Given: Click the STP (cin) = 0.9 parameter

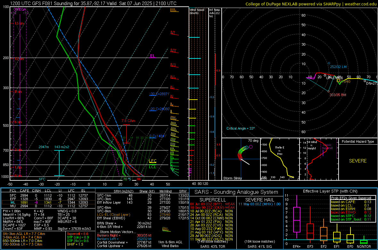Looking at the screenshot, I should coord(78,237).
